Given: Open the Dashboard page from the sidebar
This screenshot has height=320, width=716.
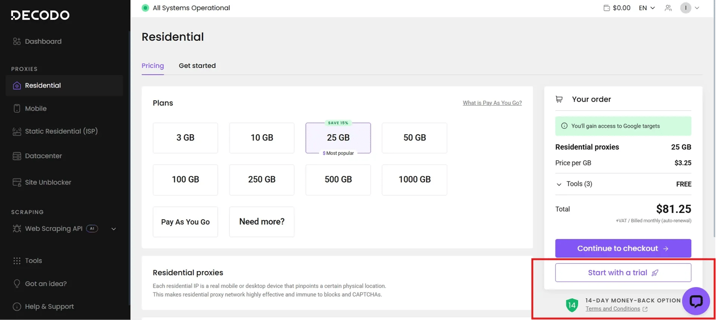Looking at the screenshot, I should point(43,42).
